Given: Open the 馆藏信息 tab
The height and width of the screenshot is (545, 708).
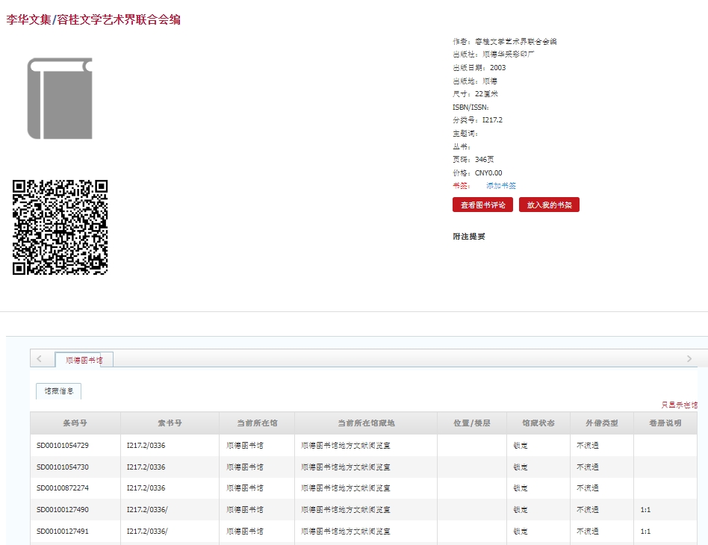Looking at the screenshot, I should click(59, 391).
